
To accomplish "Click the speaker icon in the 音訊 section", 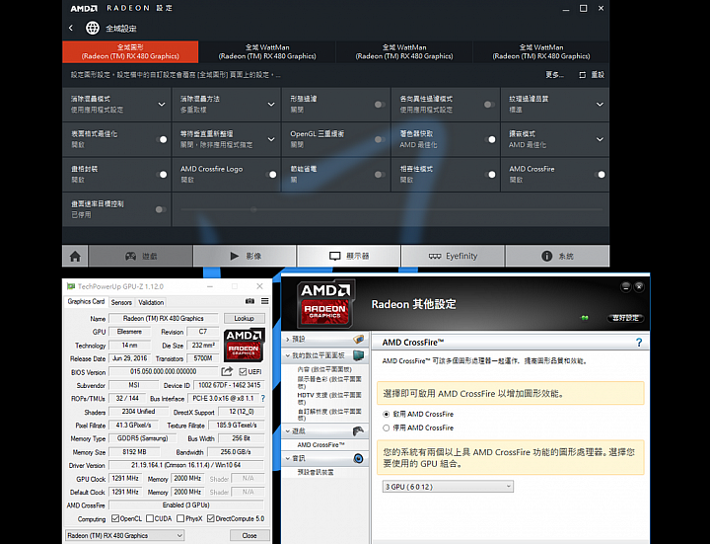I will pos(358,459).
